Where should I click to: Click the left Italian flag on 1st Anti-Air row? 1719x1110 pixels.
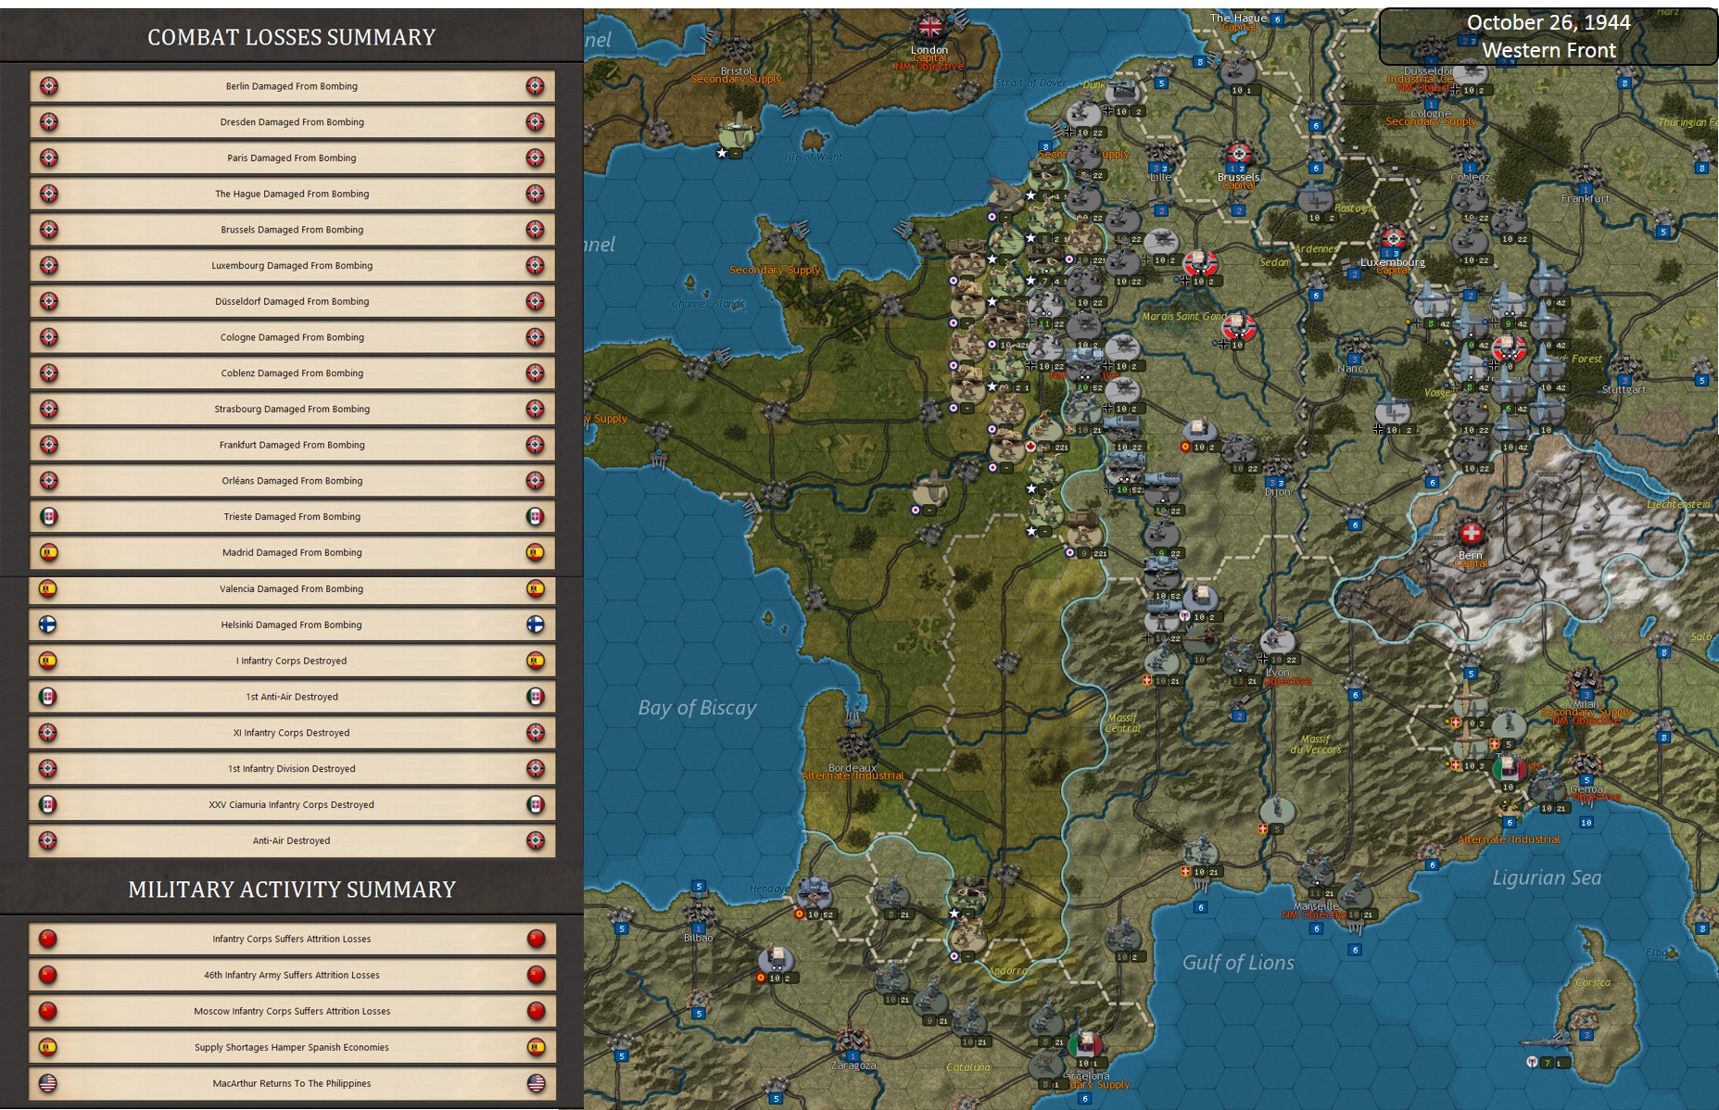tap(47, 697)
